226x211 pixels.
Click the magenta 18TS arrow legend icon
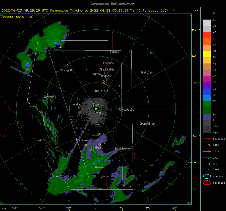tap(207, 170)
